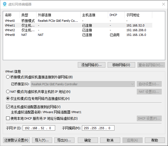Screen dimensions: 168x146
Task: Click the 添加网络(E) button
Action: point(92,65)
